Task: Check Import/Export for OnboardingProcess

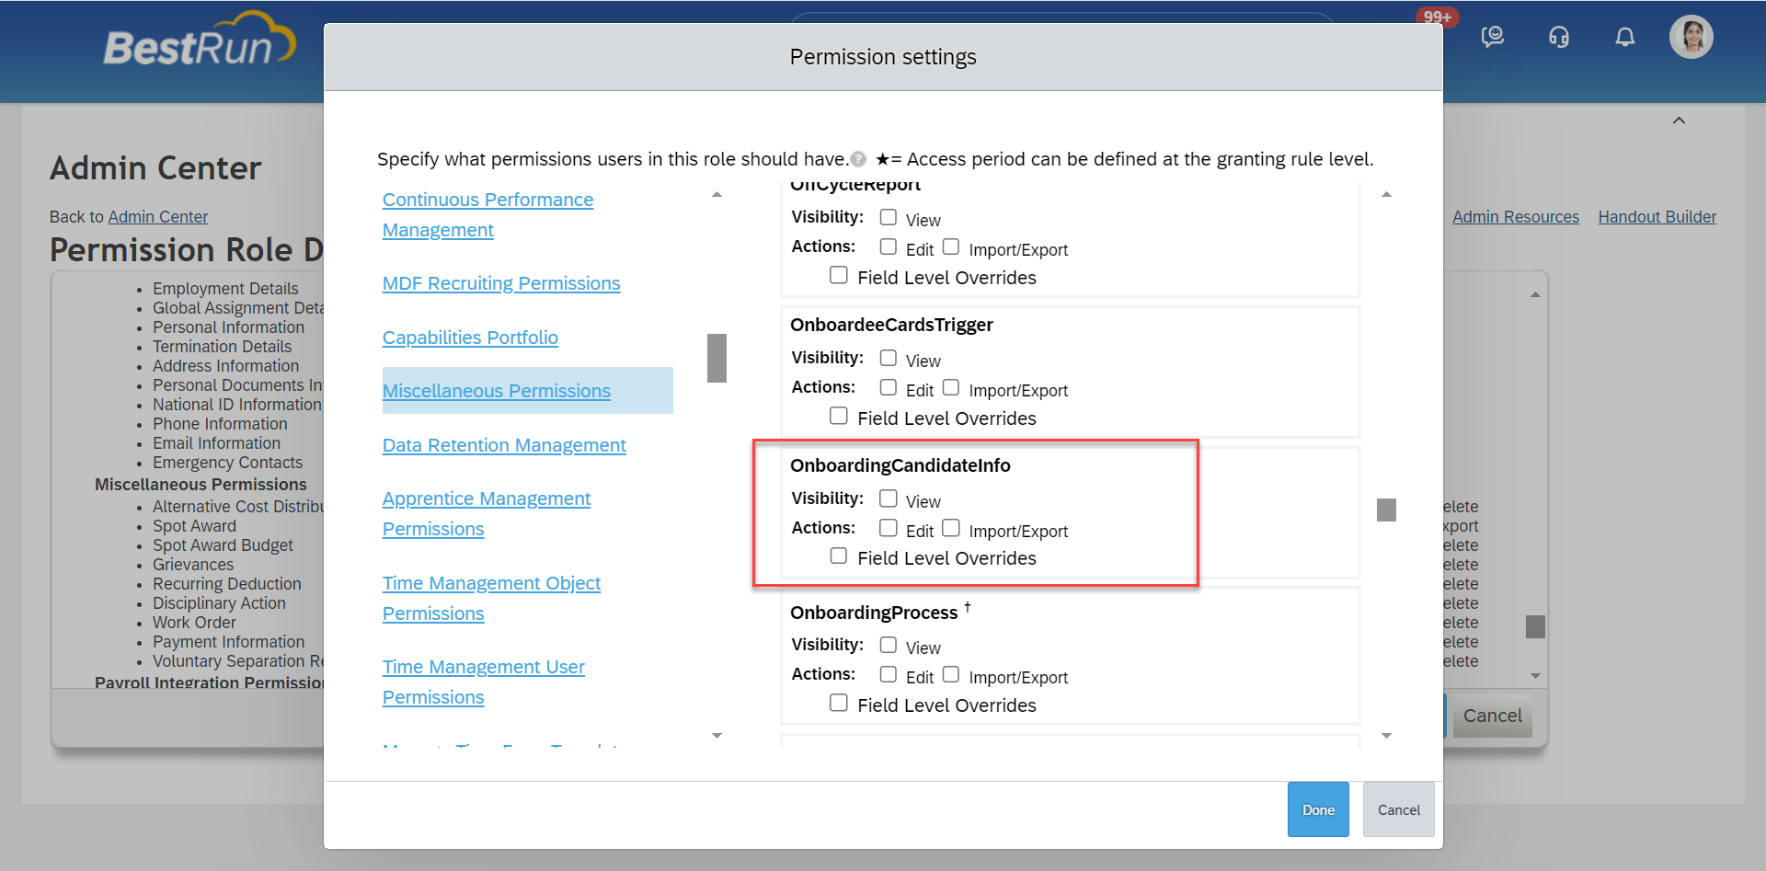Action: tap(951, 674)
